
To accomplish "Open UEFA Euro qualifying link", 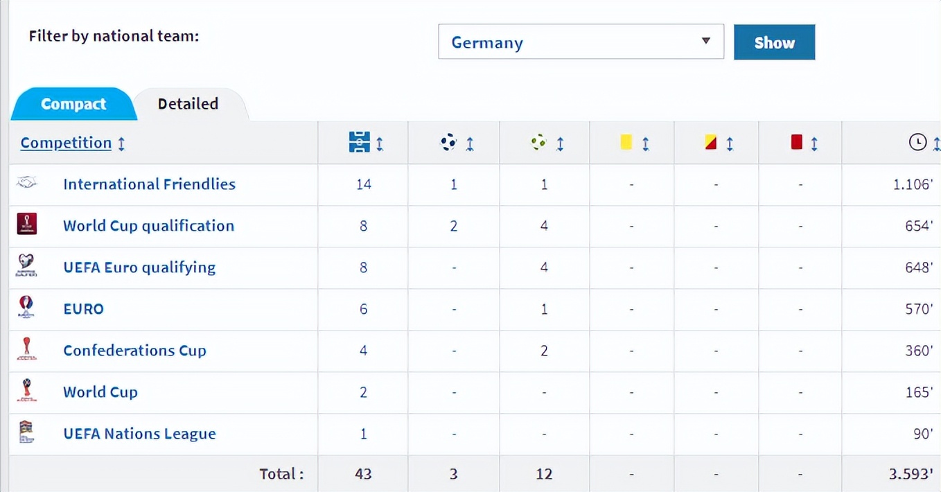I will tap(139, 267).
